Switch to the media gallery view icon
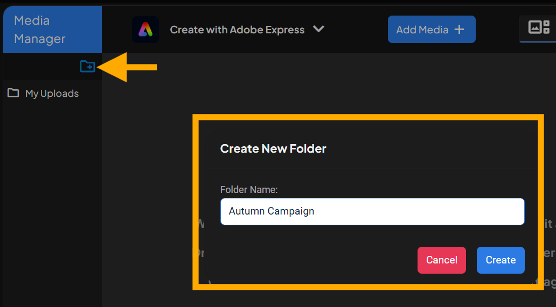 pos(538,27)
